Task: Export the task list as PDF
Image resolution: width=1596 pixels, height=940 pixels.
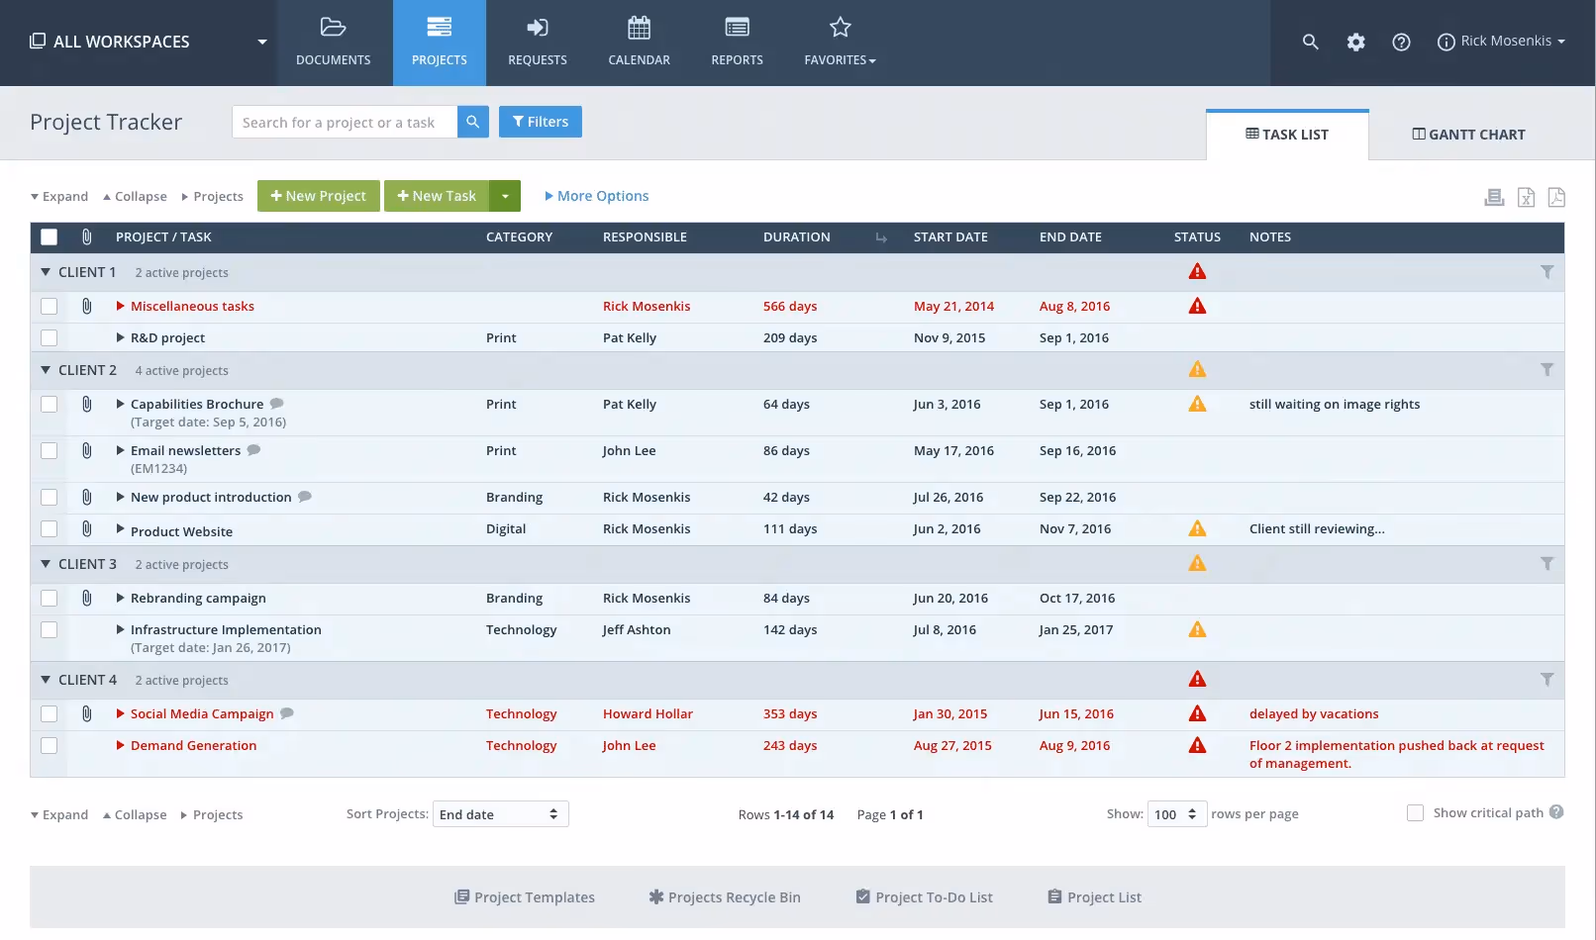Action: click(x=1556, y=197)
